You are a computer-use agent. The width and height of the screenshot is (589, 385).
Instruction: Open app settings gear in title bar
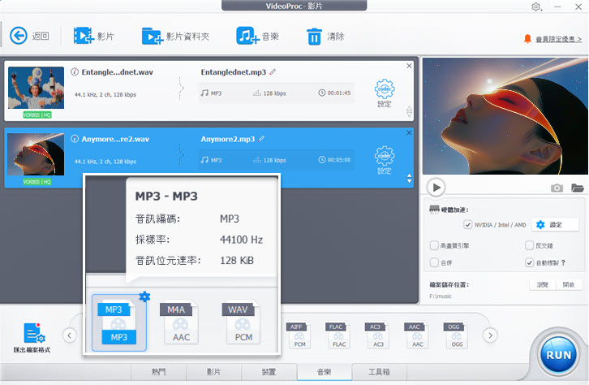tap(536, 6)
